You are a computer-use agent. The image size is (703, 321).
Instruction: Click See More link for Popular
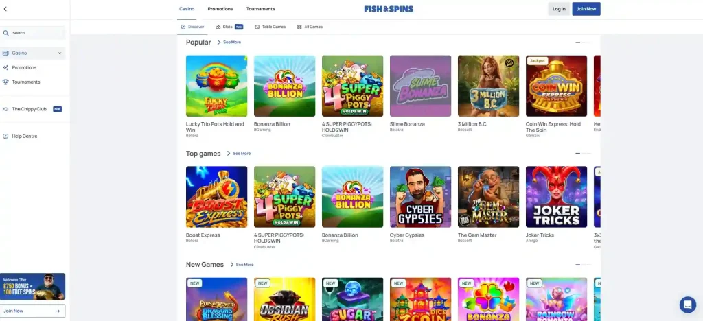[x=232, y=42]
